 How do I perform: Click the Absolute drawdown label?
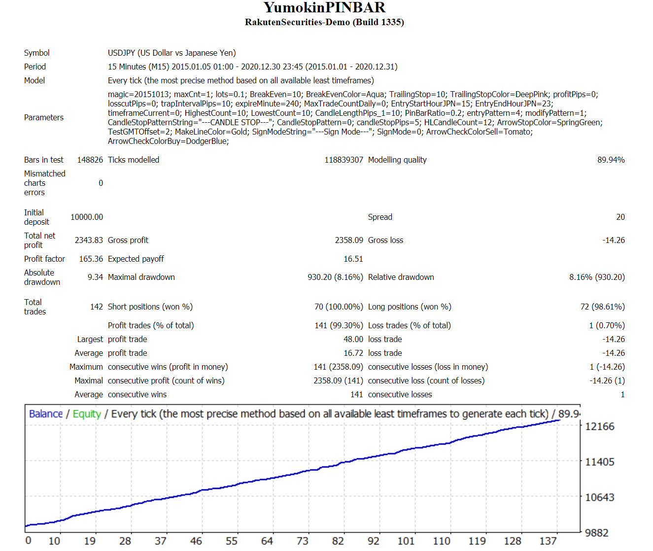point(42,277)
